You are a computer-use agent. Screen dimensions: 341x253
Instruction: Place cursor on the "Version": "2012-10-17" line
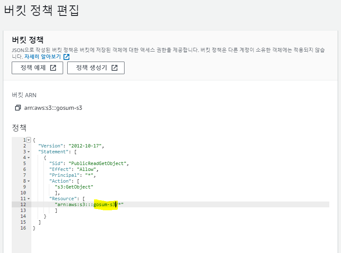point(71,146)
